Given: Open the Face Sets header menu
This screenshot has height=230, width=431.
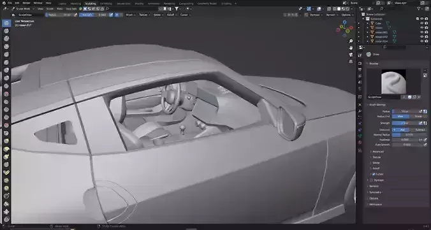Looking at the screenshot, I should [x=71, y=9].
